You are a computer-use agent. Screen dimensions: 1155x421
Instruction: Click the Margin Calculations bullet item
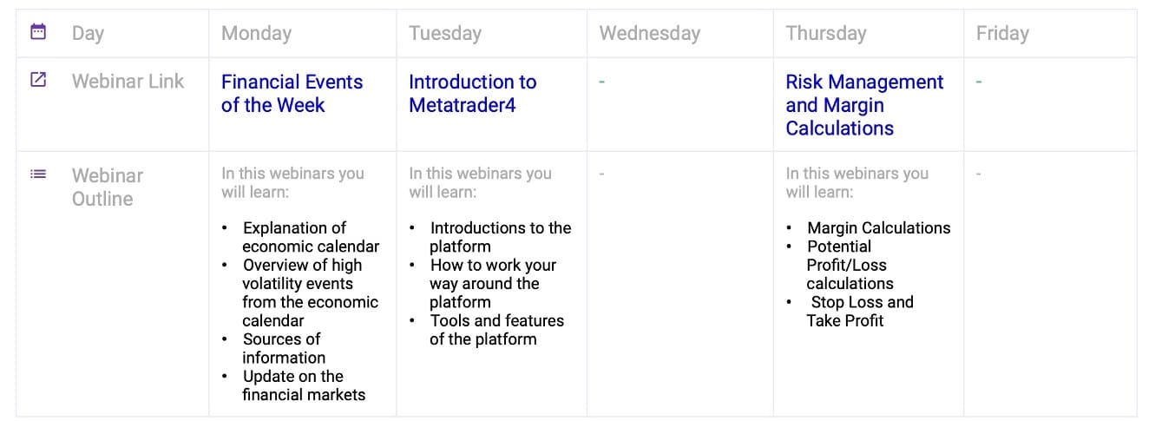coord(878,228)
